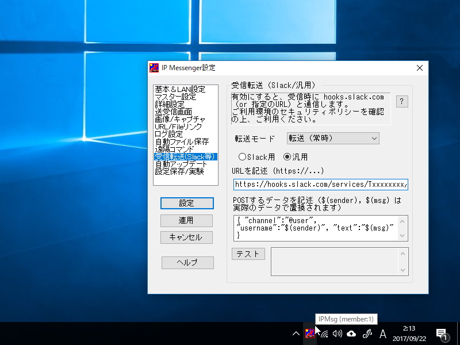Select the Slack用 radio button
Screen dimensions: 460x345
(x=256, y=157)
